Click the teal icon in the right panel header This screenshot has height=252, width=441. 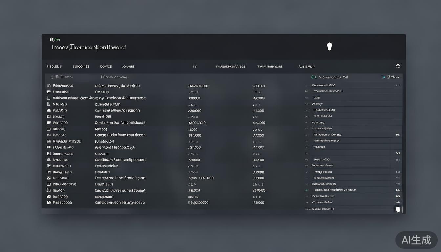[x=383, y=77]
